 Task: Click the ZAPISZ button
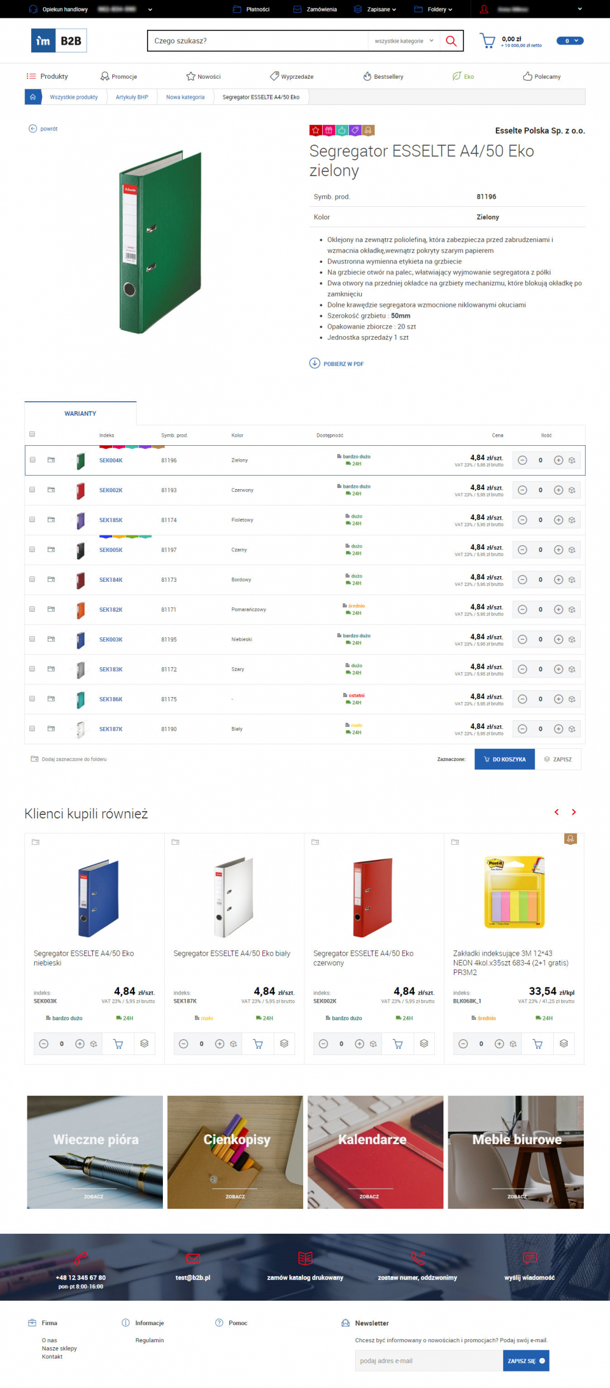[x=558, y=759]
